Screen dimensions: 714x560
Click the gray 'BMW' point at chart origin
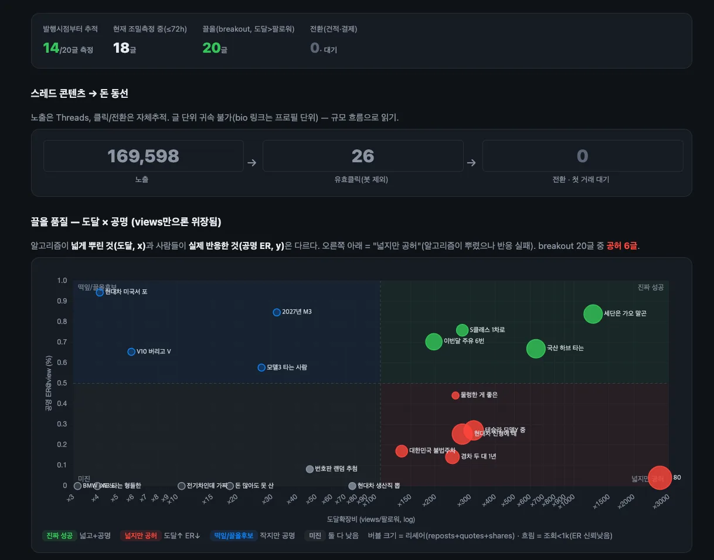[x=77, y=486]
